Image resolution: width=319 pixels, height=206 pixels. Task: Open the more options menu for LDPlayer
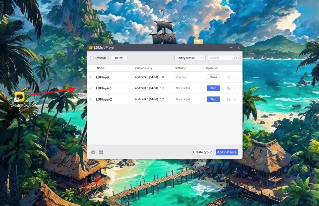point(236,77)
